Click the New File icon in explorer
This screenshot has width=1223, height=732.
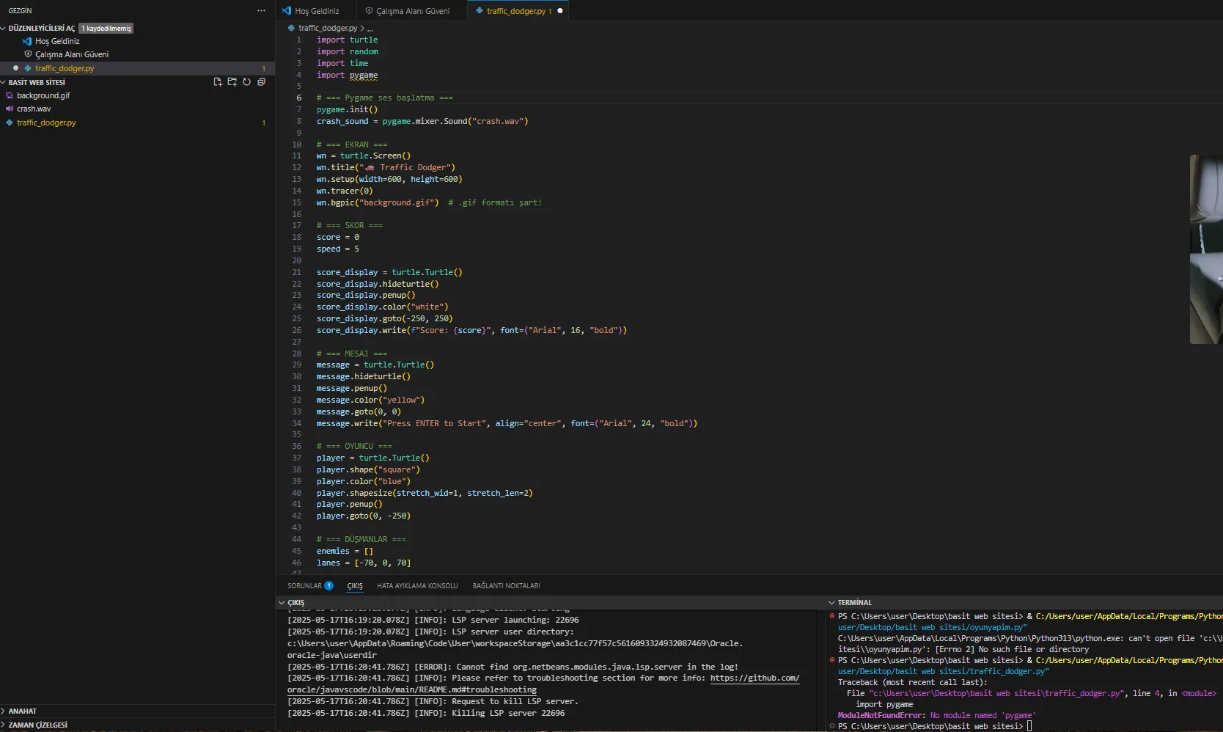click(x=218, y=82)
